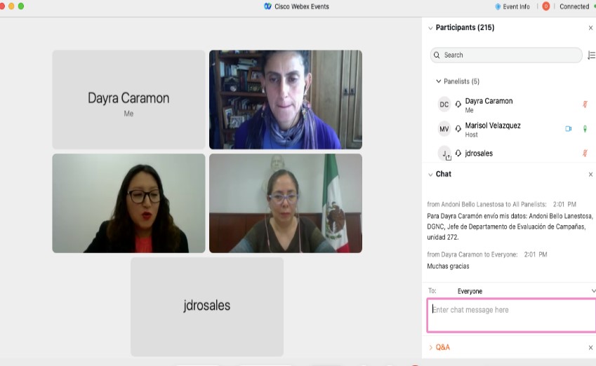
Task: Select video tile of woman wearing black glasses
Action: pyautogui.click(x=128, y=203)
